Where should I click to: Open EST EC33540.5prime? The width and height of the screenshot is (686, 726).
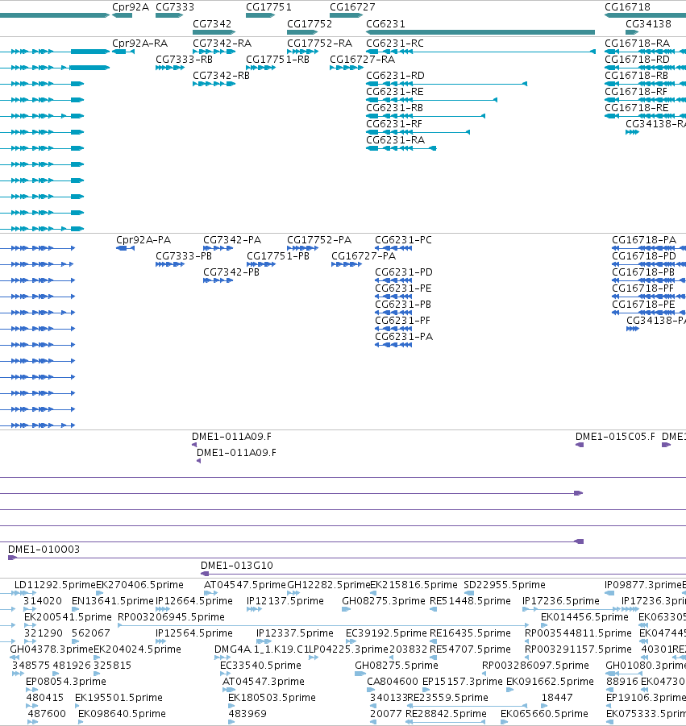260,666
